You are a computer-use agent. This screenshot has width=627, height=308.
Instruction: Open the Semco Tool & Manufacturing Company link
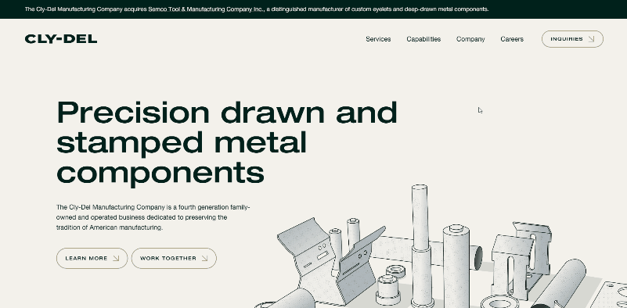click(207, 9)
